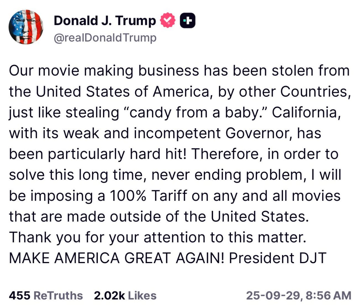Screen dimensions: 360x307
Task: View the 2.02k Likes list
Action: click(125, 295)
